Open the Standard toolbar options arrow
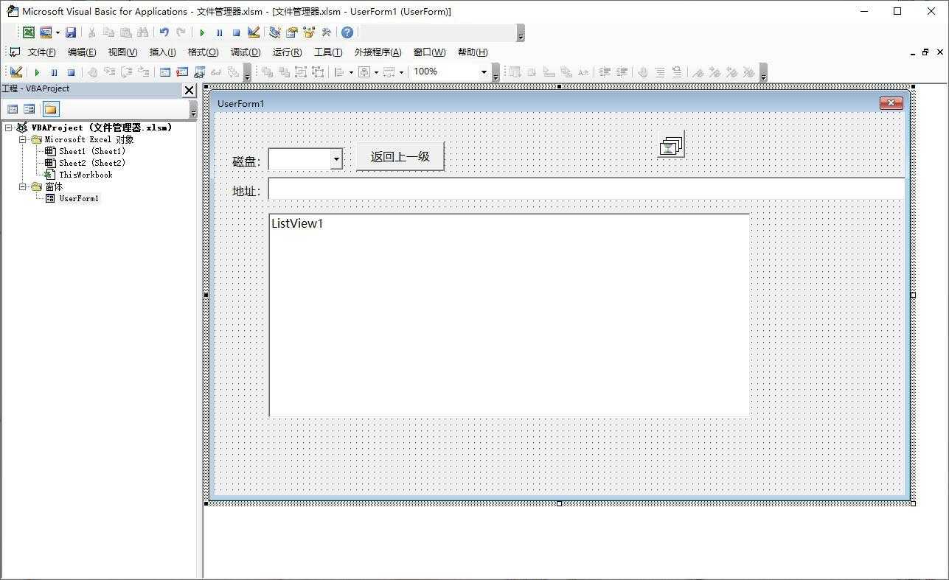This screenshot has width=949, height=580. click(x=521, y=33)
